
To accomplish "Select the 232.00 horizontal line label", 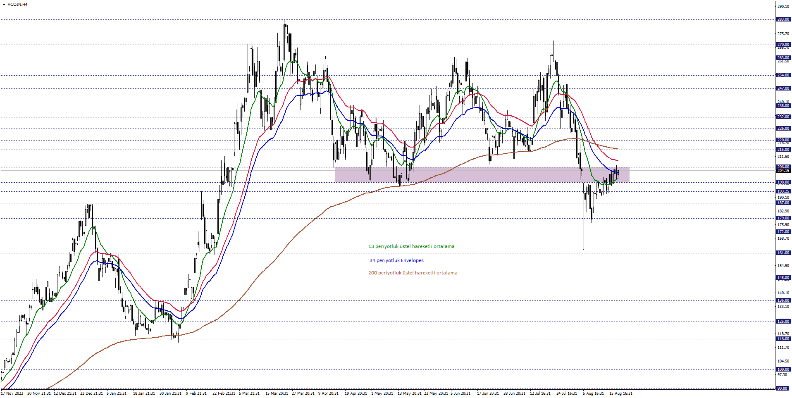I will [783, 117].
